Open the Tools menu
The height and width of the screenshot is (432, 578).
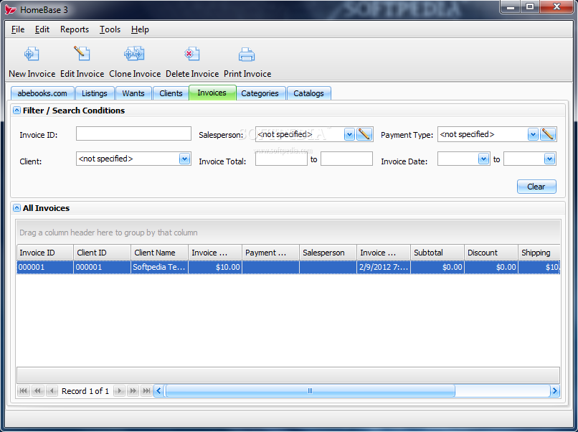[x=110, y=29]
